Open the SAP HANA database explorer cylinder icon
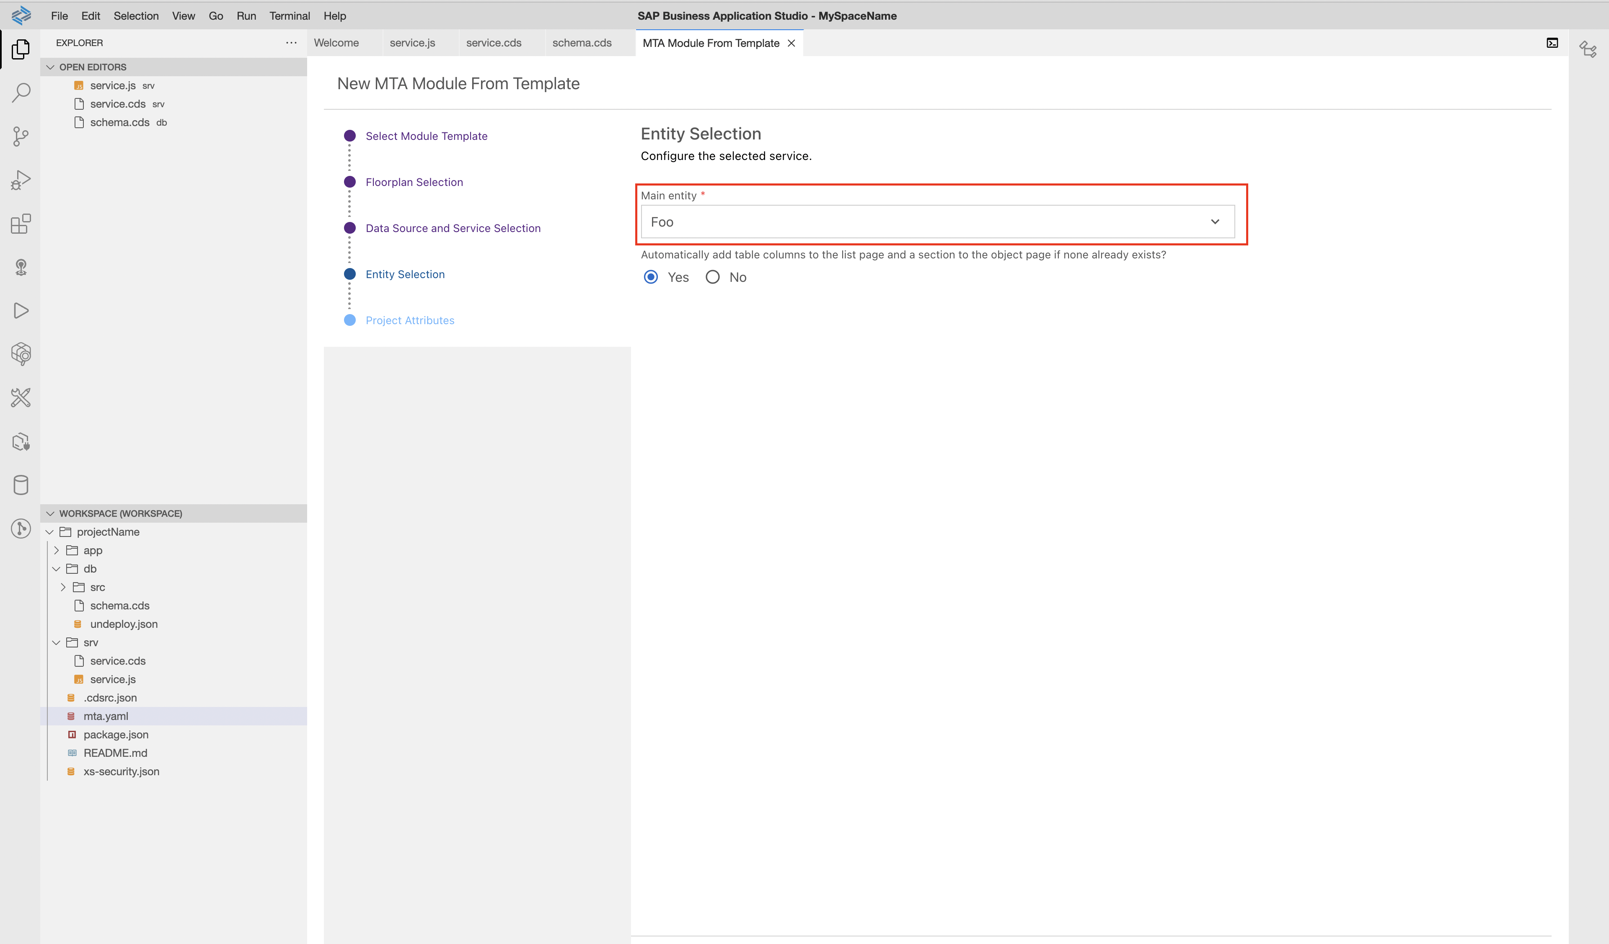 tap(21, 485)
